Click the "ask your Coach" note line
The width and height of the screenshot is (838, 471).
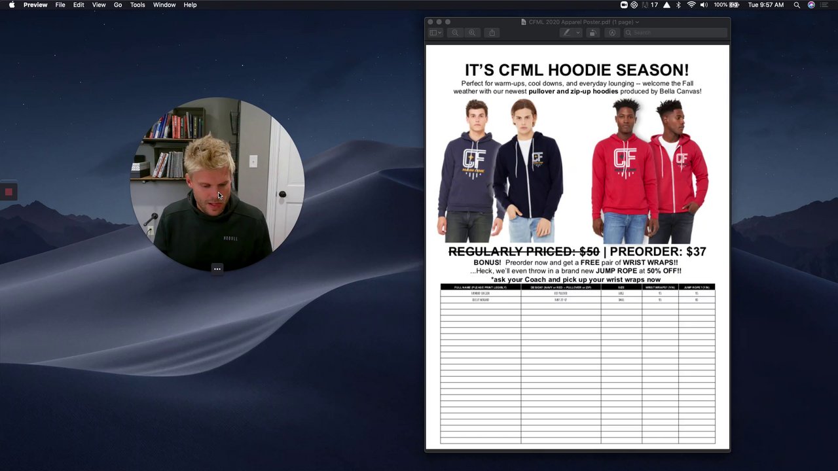pyautogui.click(x=576, y=279)
